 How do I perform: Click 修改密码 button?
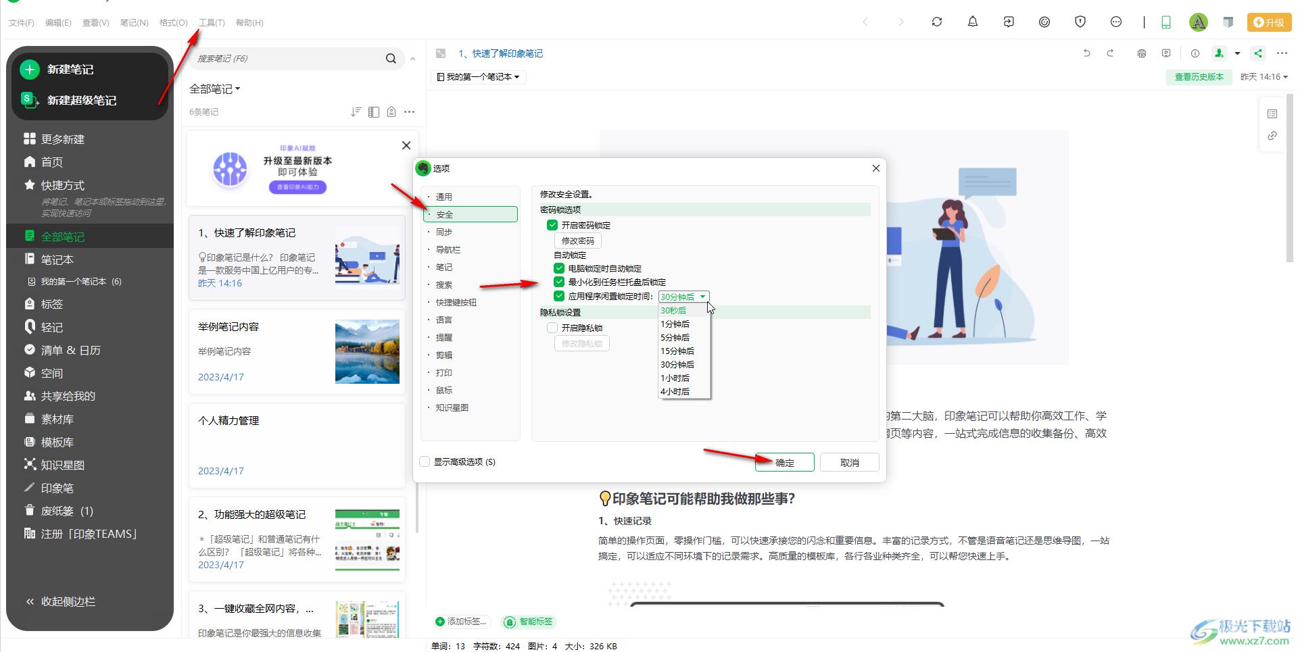tap(577, 241)
